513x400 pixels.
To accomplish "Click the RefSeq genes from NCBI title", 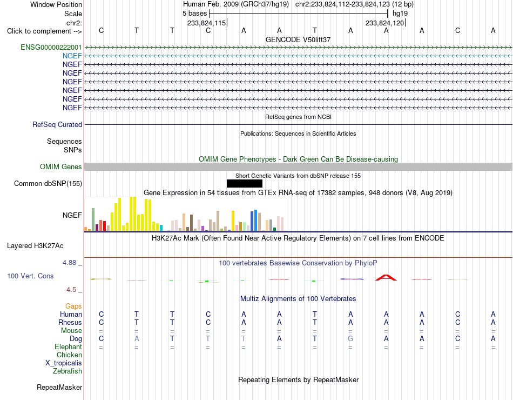I will pyautogui.click(x=298, y=117).
